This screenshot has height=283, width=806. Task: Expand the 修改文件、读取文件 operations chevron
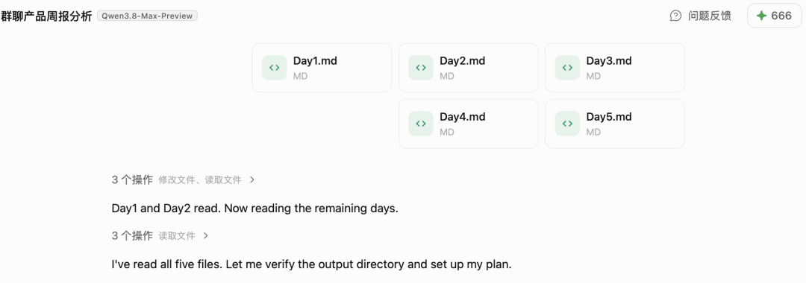252,180
